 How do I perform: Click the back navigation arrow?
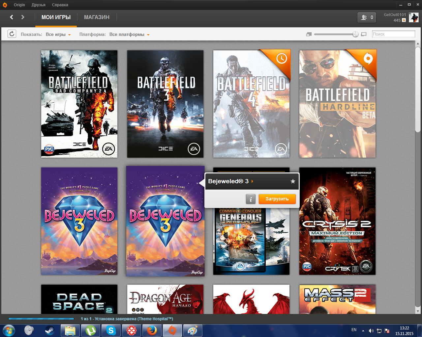point(12,17)
